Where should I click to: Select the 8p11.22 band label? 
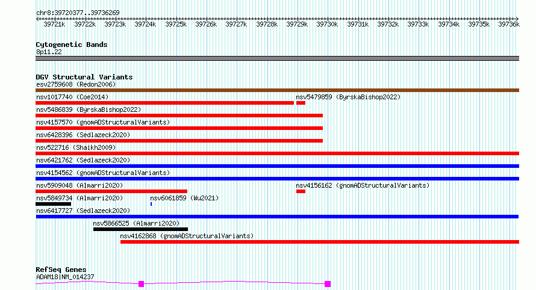(x=49, y=52)
